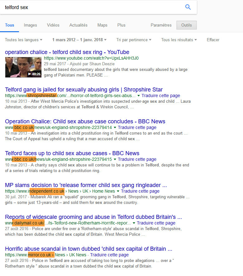This screenshot has height=276, width=243.
Task: Click the dailymail.co.uk URL text
Action: (x=68, y=223)
